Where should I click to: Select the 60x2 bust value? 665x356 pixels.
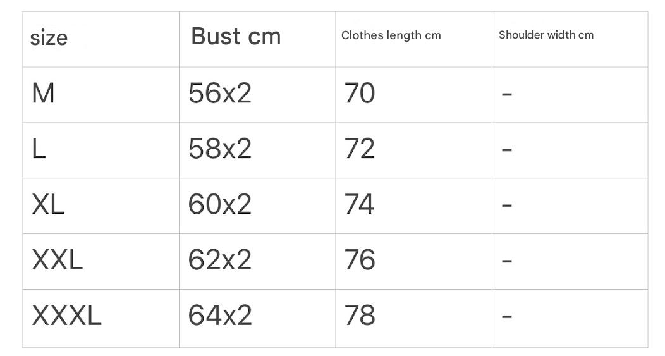click(219, 205)
